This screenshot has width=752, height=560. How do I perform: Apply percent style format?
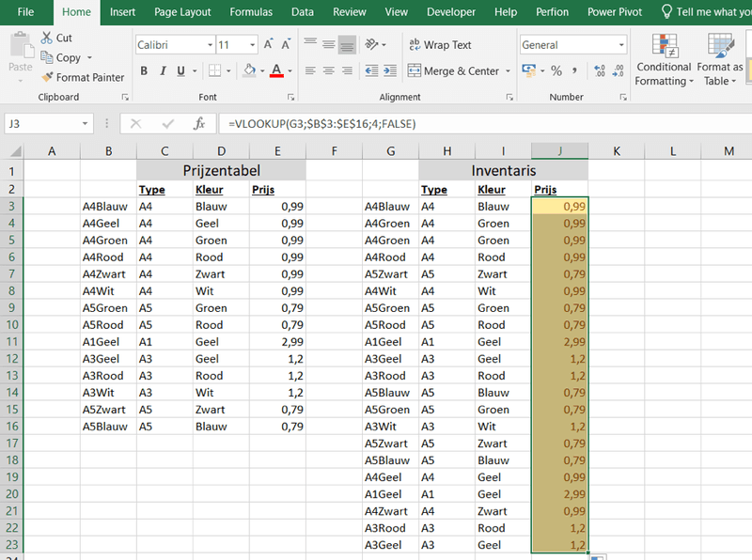tap(556, 71)
